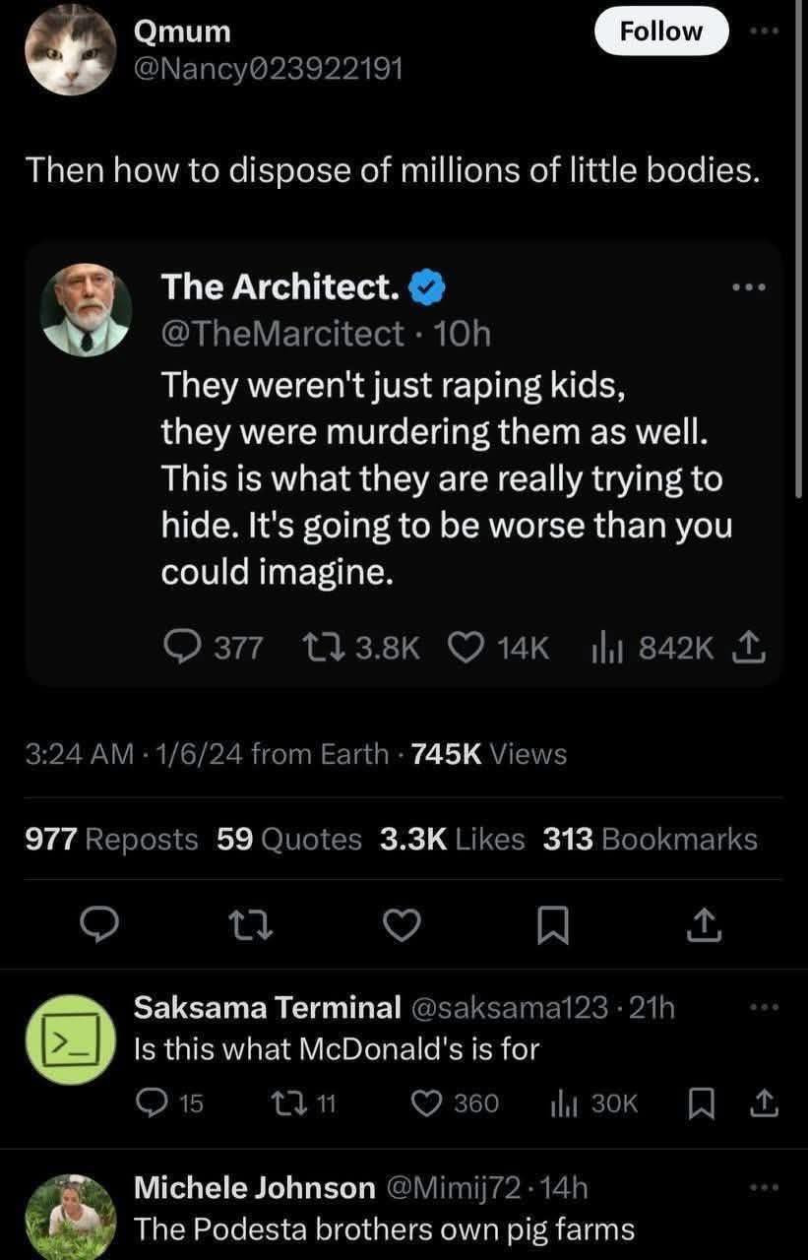Open more options on Saksama Terminal's reply
This screenshot has height=1260, width=808.
click(764, 1008)
